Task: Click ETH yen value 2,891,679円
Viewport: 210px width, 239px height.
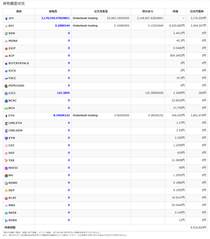Action: click(198, 115)
